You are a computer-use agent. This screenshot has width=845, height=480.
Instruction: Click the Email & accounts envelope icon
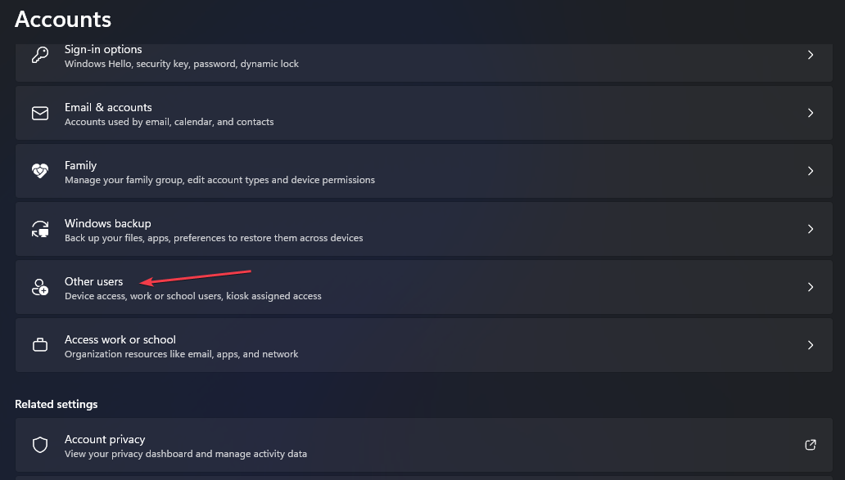coord(40,113)
